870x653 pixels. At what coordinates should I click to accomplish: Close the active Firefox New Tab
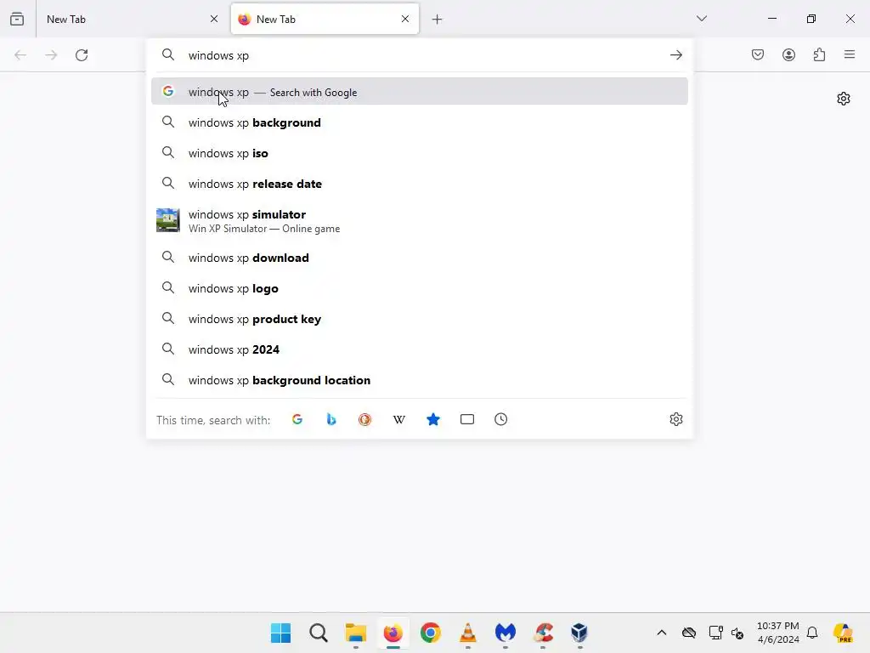click(405, 19)
